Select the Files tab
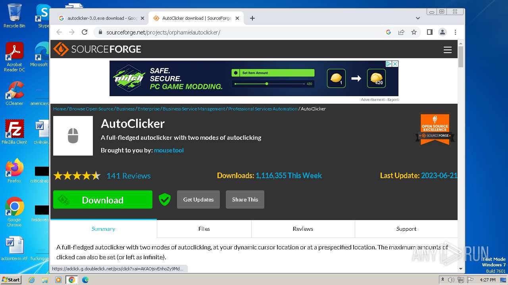This screenshot has height=285, width=508. click(x=204, y=229)
